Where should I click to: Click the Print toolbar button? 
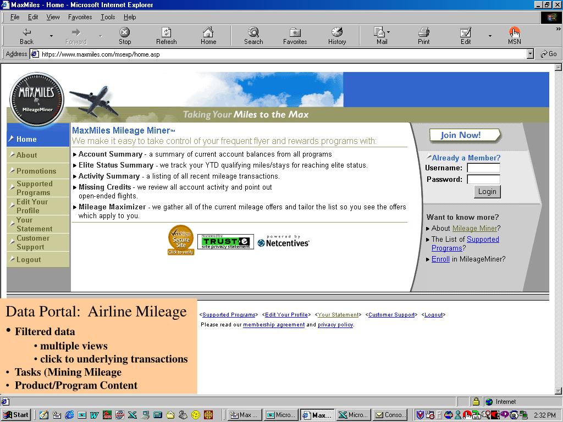(x=424, y=36)
